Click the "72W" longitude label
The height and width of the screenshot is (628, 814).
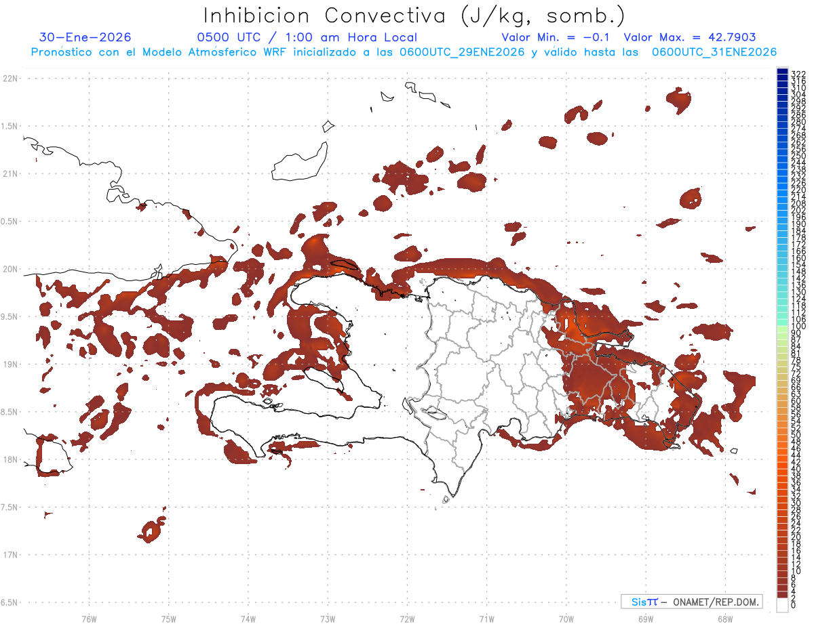point(407,619)
